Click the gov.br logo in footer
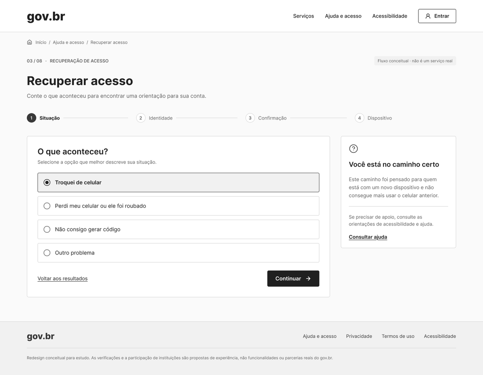 pos(41,336)
